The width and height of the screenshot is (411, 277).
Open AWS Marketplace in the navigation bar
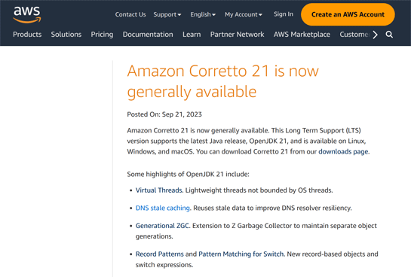click(x=302, y=35)
